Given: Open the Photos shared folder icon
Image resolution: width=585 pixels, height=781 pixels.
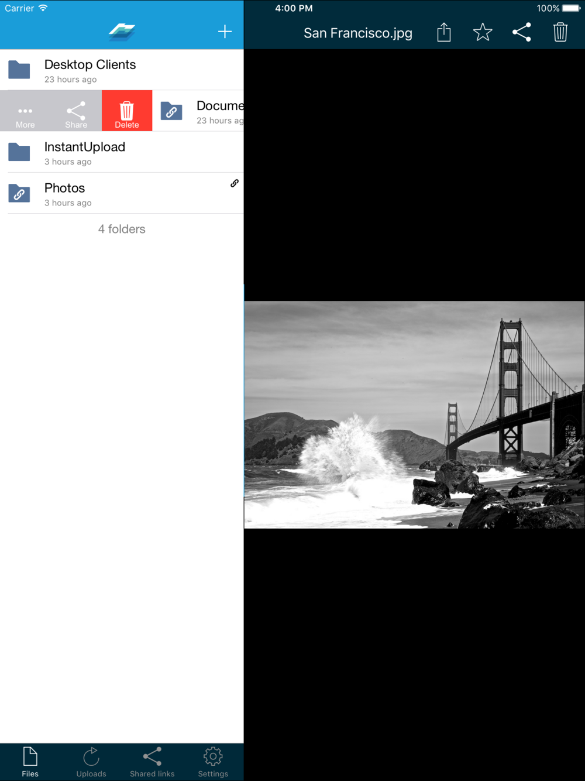Looking at the screenshot, I should (x=19, y=193).
